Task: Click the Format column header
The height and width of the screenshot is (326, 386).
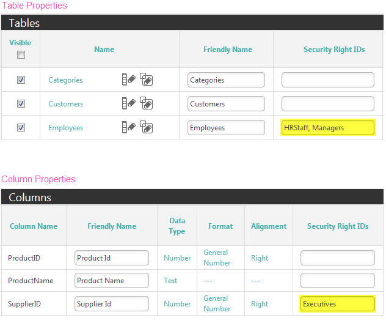Action: click(x=220, y=226)
